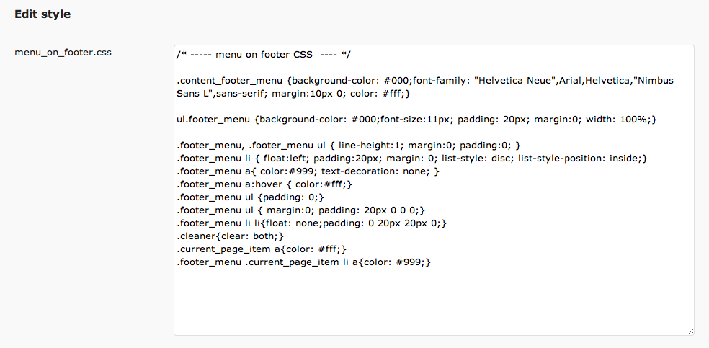Click the .footer_menu li li rule line
Image resolution: width=709 pixels, height=348 pixels.
(311, 223)
